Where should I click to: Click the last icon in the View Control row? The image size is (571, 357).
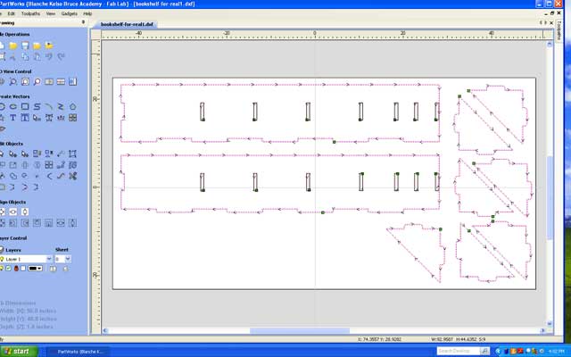click(73, 81)
